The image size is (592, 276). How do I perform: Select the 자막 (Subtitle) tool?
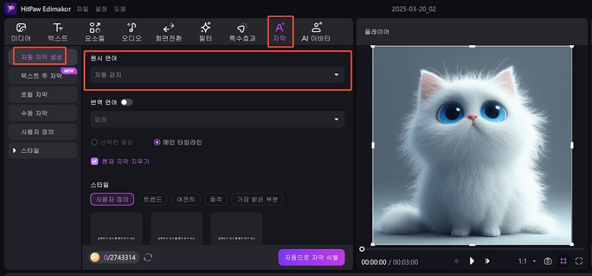tap(280, 33)
